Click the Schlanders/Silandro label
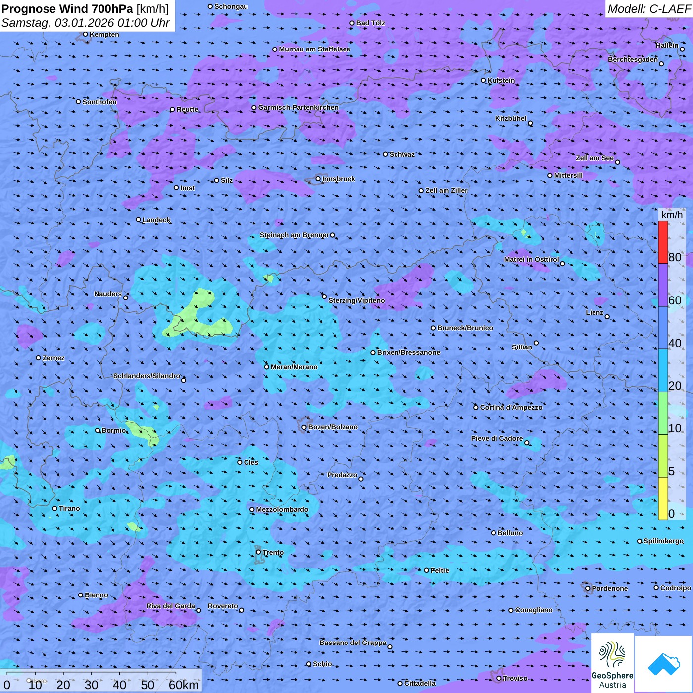Screen dimensions: 693x693 point(147,376)
